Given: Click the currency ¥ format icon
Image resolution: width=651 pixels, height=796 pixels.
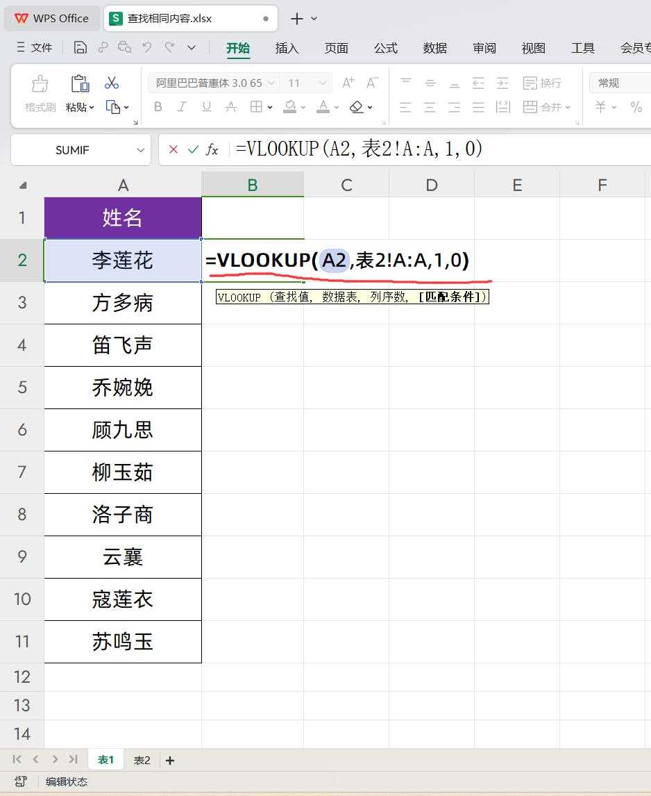Looking at the screenshot, I should [600, 107].
